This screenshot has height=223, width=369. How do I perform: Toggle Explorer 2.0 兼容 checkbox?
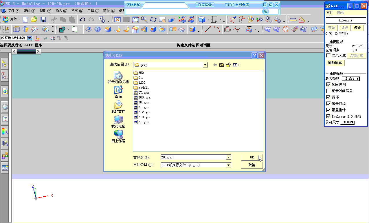328,116
